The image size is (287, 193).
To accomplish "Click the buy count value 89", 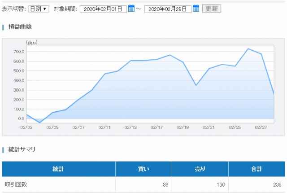I will (x=165, y=184).
